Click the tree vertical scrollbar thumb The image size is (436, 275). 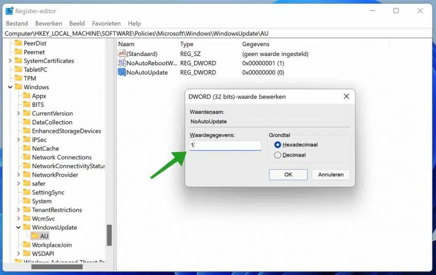(x=109, y=235)
